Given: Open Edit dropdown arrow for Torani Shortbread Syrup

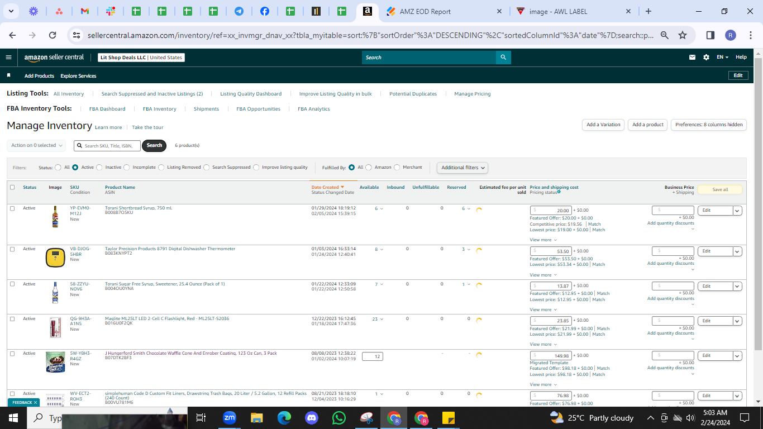Looking at the screenshot, I should (737, 211).
